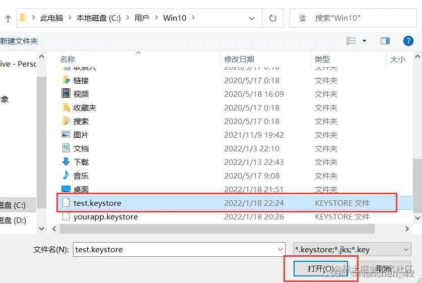Select OneDrive - Personal in navigation pane
This screenshot has height=283, width=422.
pyautogui.click(x=18, y=64)
